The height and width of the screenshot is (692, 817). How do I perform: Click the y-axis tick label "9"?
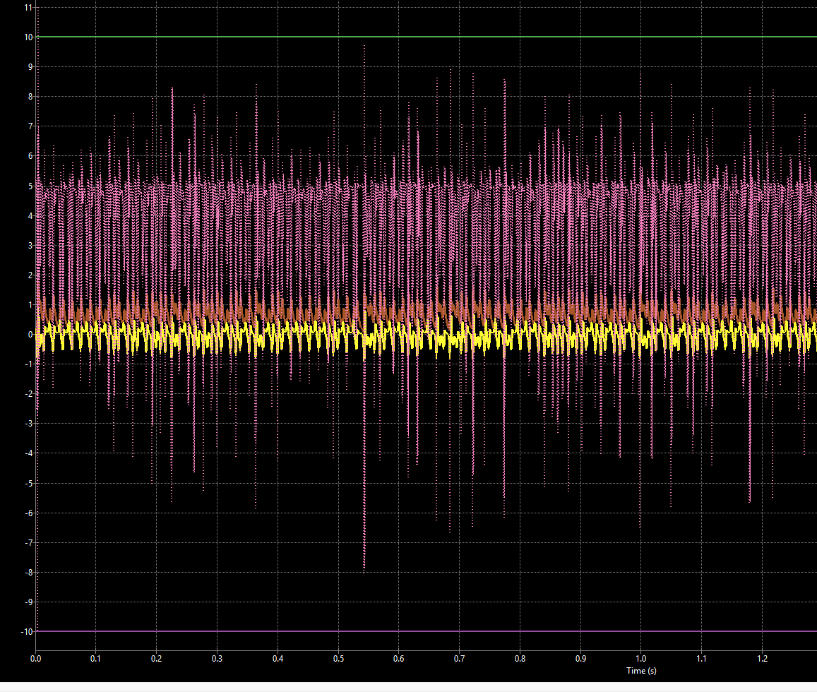coord(30,67)
